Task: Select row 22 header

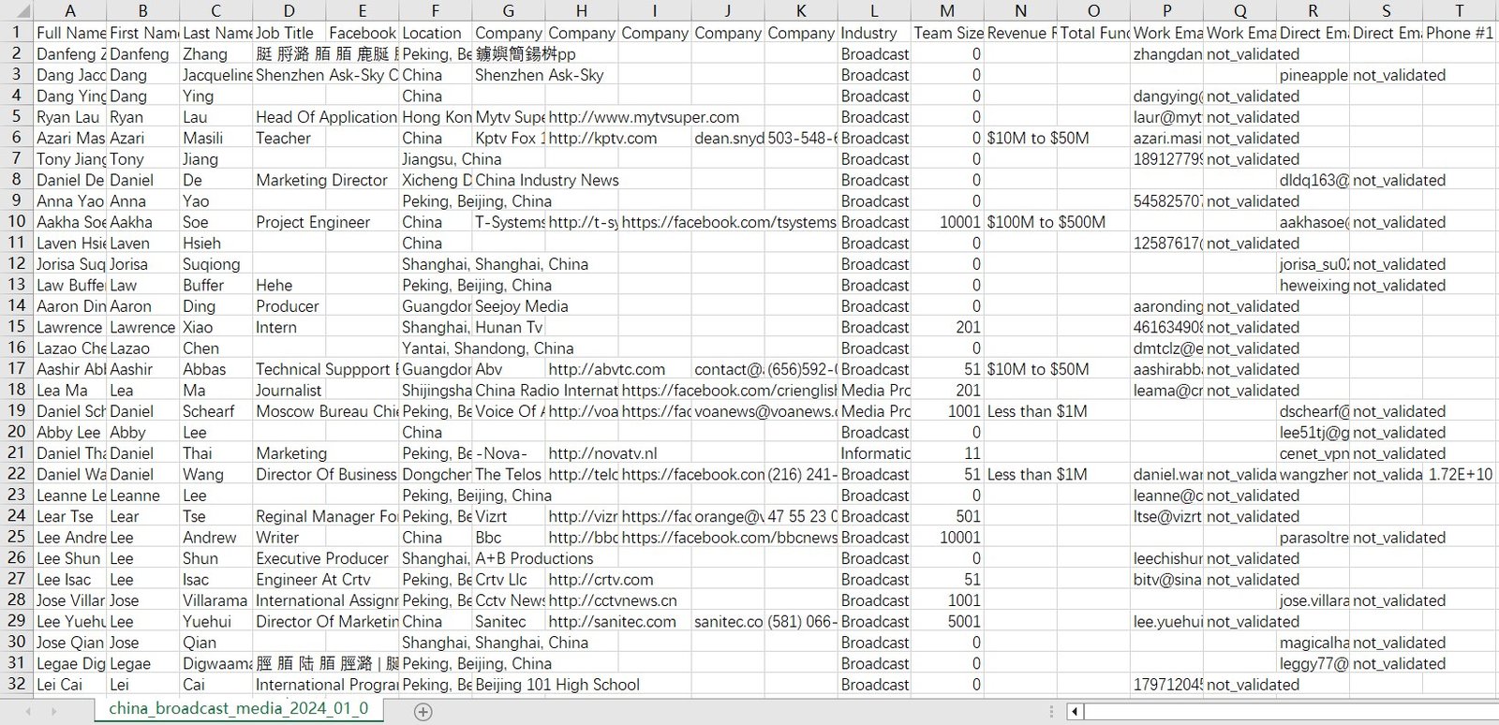Action: (x=16, y=474)
